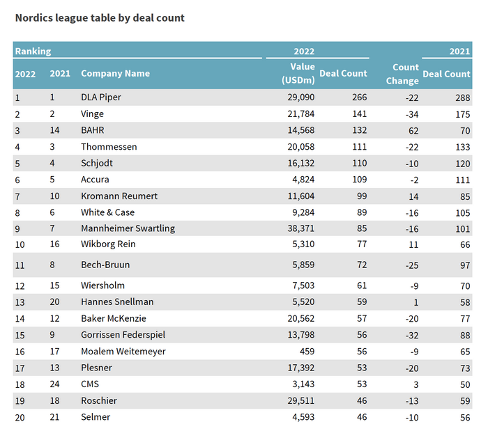Select Baker McKenzie's value 20,562
This screenshot has width=488, height=431.
click(301, 319)
